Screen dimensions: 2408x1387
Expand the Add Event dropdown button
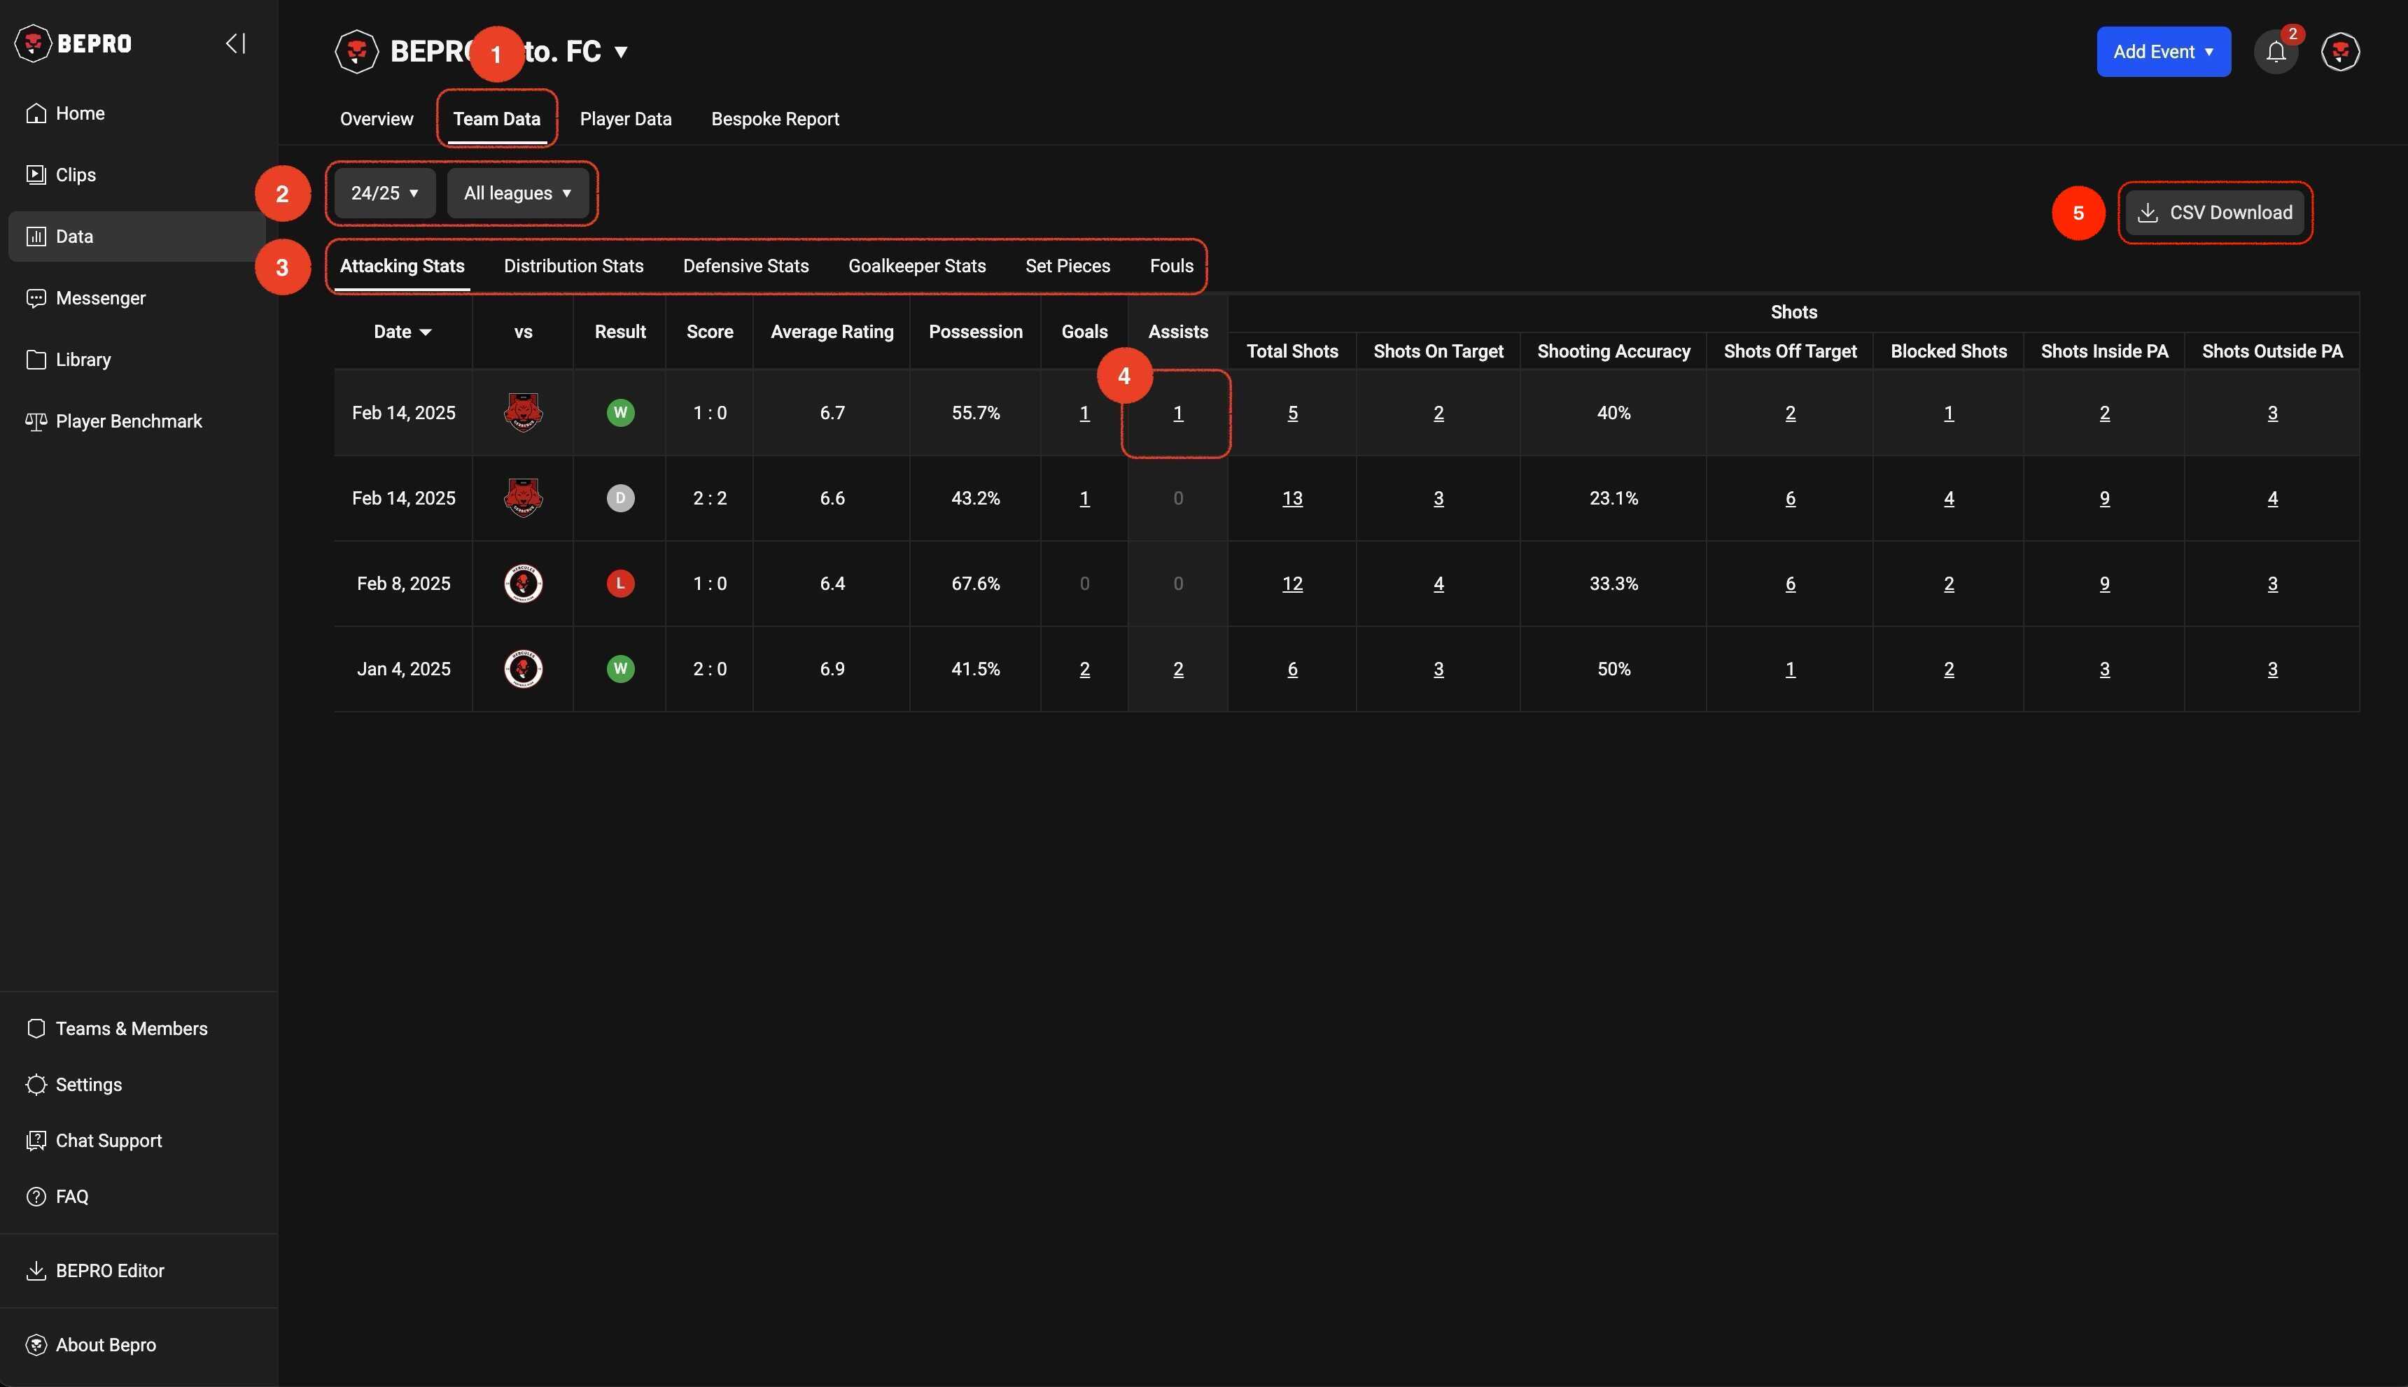(x=2162, y=52)
